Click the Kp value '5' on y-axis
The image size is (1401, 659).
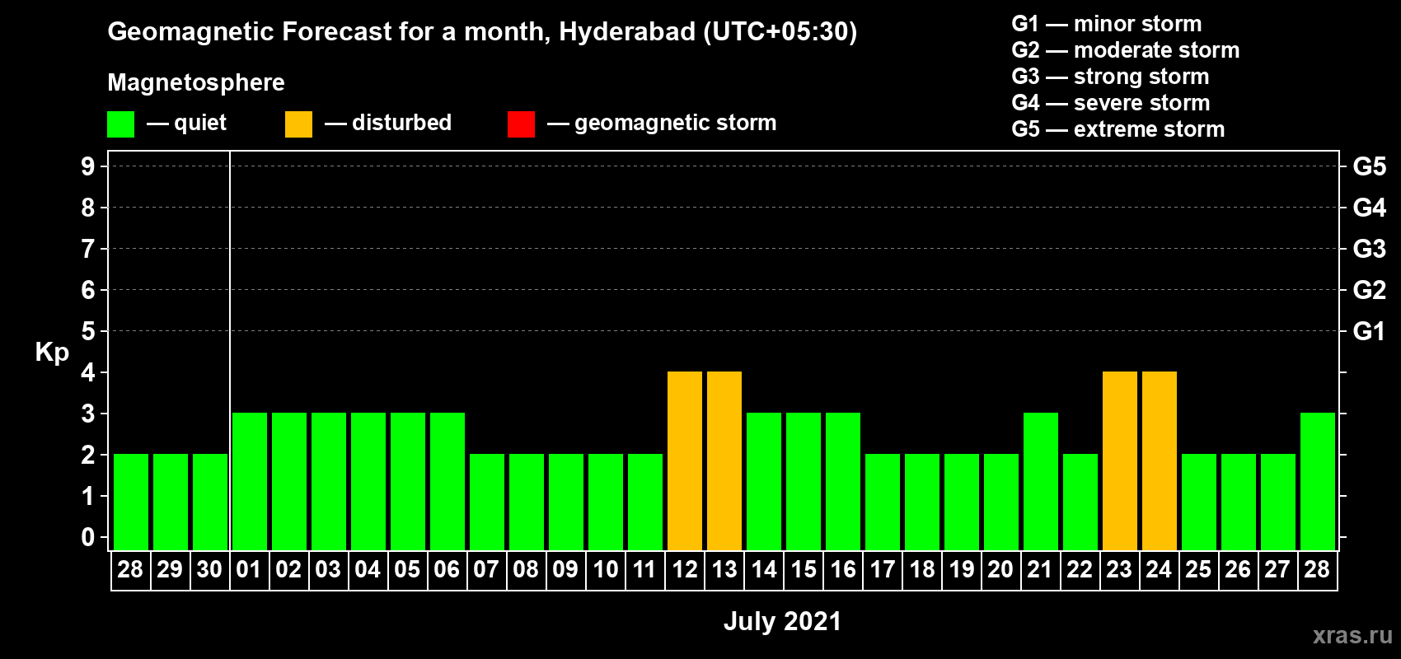[88, 331]
